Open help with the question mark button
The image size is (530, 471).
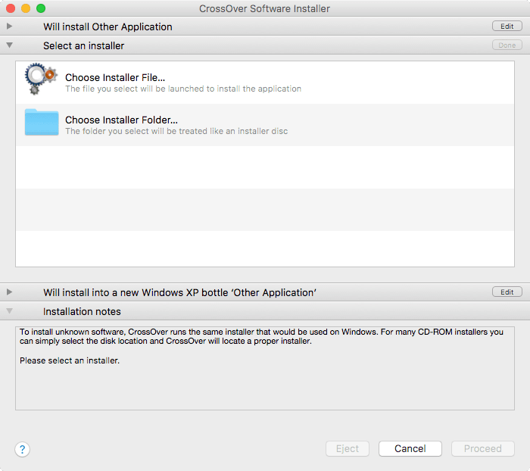[22, 449]
